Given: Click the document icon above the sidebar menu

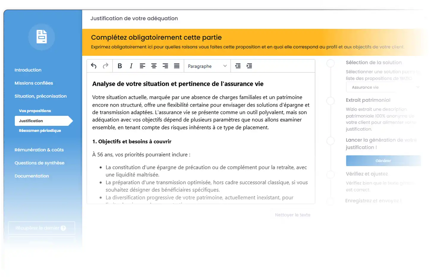Looking at the screenshot, I should (x=41, y=37).
